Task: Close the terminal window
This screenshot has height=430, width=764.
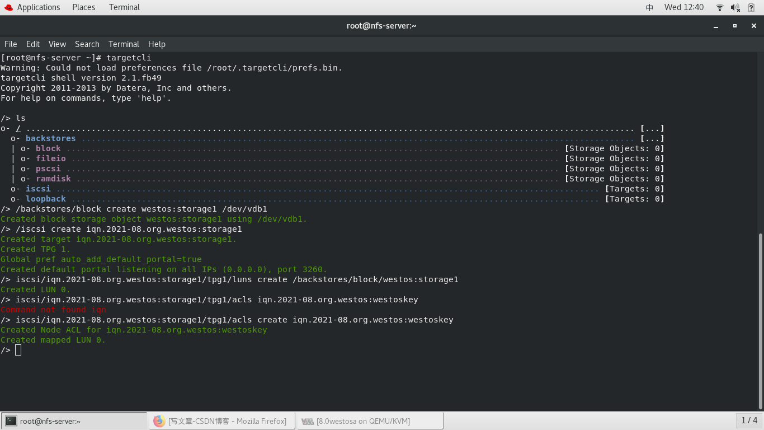Action: (x=754, y=26)
